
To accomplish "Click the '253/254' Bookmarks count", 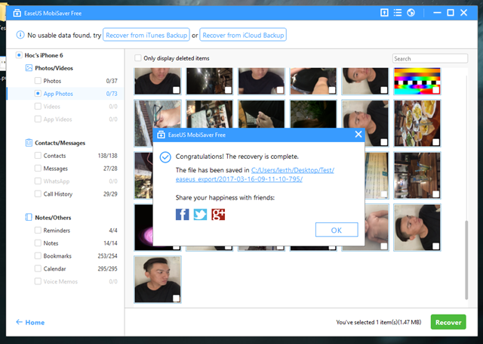I will click(107, 256).
